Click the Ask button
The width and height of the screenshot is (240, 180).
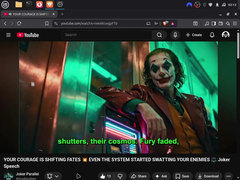tap(161, 176)
